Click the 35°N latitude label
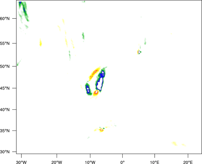Viewport: 202px width, 164px height. tap(5, 131)
